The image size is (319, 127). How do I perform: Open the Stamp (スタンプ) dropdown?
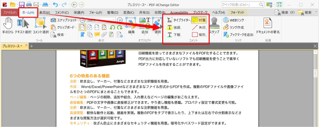[x=214, y=26]
